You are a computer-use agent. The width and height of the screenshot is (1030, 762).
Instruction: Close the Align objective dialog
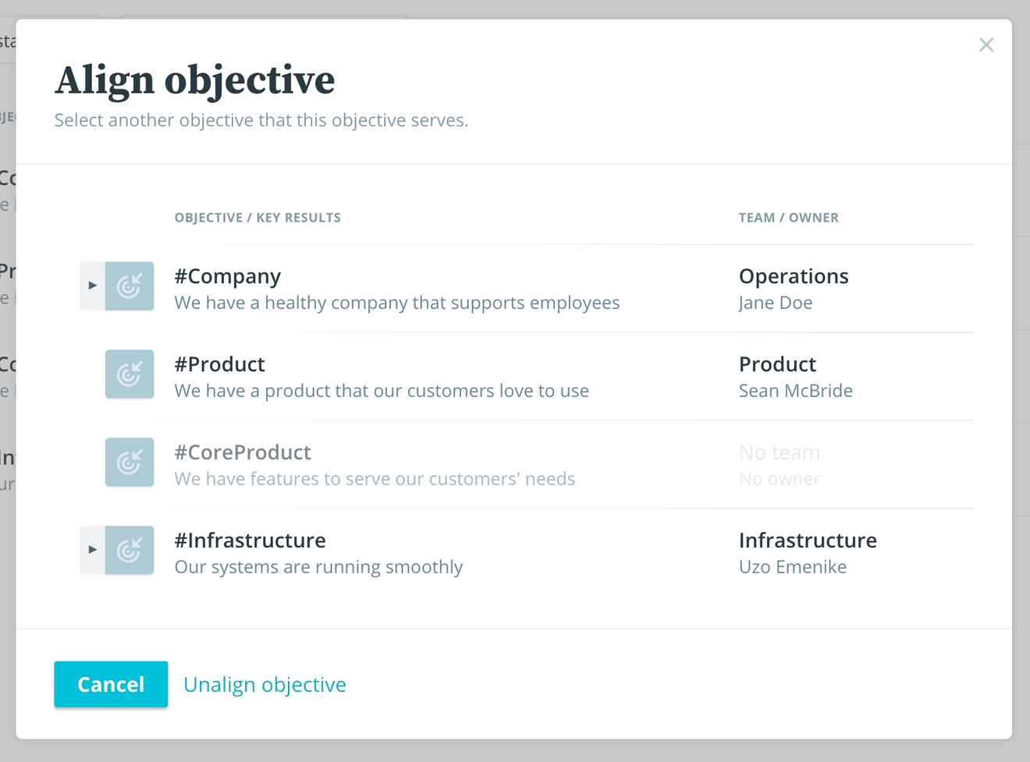986,45
